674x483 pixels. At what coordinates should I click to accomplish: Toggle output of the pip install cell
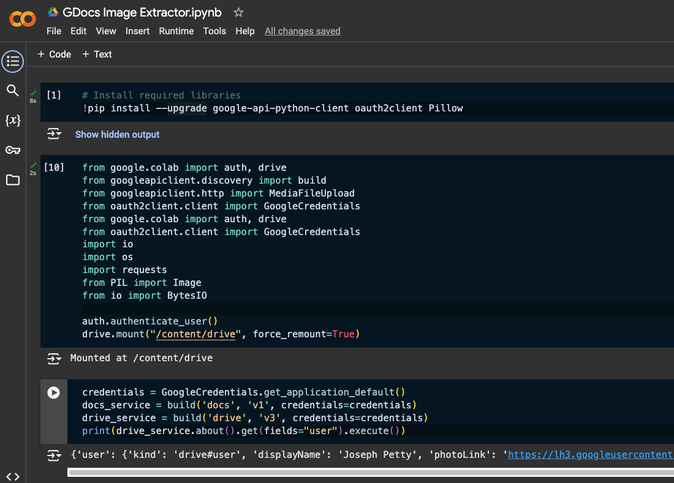[55, 134]
